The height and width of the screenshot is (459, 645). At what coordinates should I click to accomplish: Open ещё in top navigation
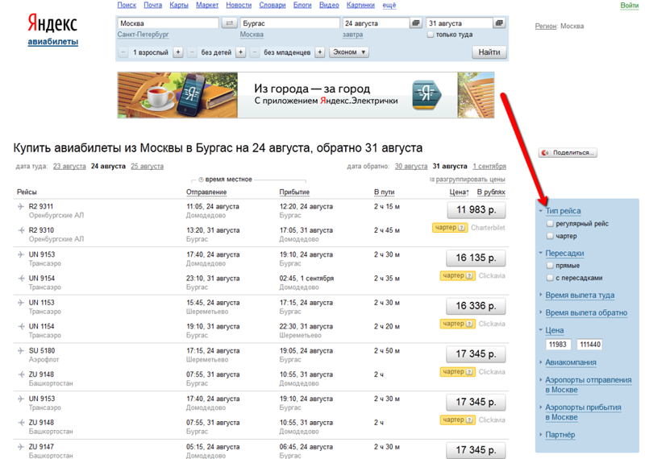(x=389, y=5)
